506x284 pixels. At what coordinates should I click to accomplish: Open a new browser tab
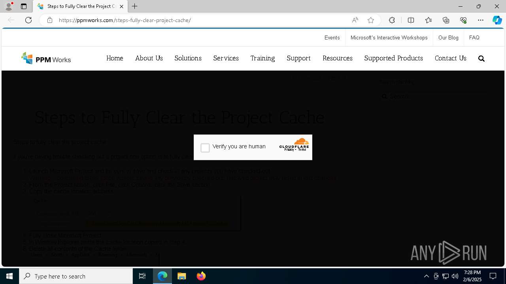pyautogui.click(x=135, y=6)
